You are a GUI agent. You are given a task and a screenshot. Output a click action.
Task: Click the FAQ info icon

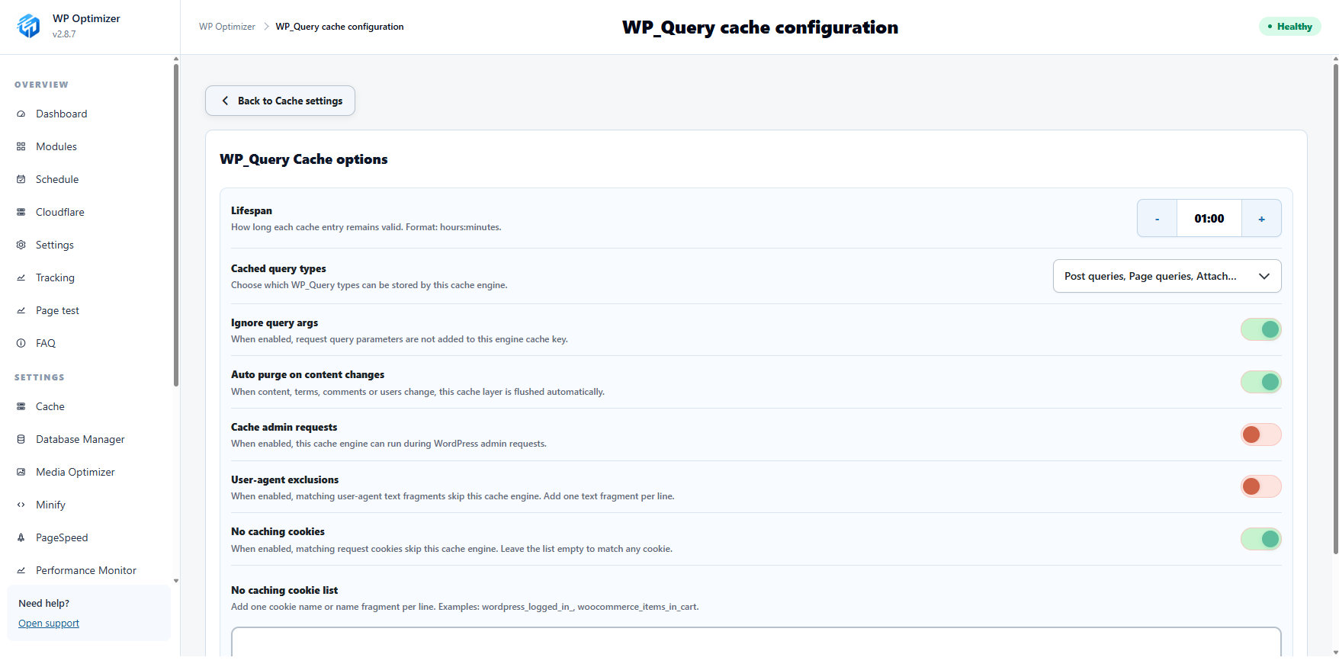coord(21,343)
